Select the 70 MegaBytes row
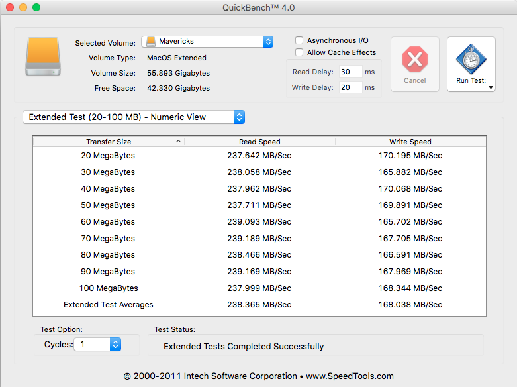This screenshot has height=387, width=517. coord(259,238)
